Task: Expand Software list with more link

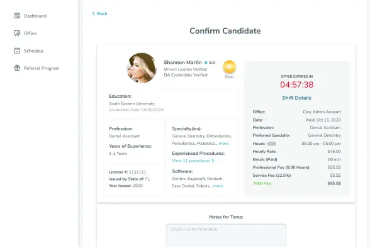Action: pyautogui.click(x=218, y=186)
